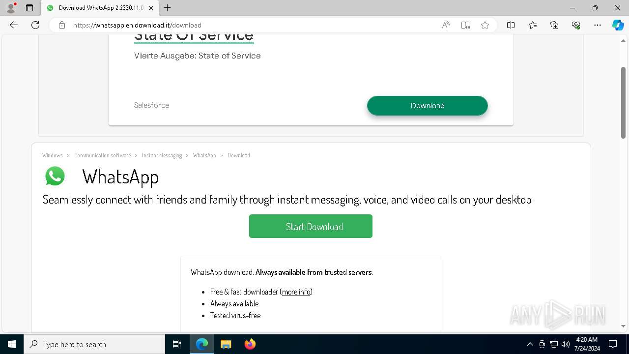This screenshot has width=629, height=354.
Task: Open the clock and calendar
Action: tap(587, 344)
